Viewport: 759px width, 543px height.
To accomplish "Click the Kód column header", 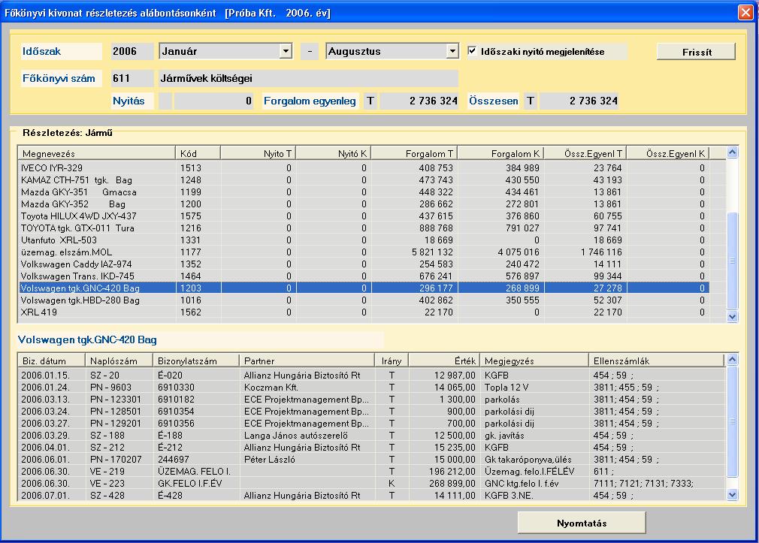I will click(198, 153).
